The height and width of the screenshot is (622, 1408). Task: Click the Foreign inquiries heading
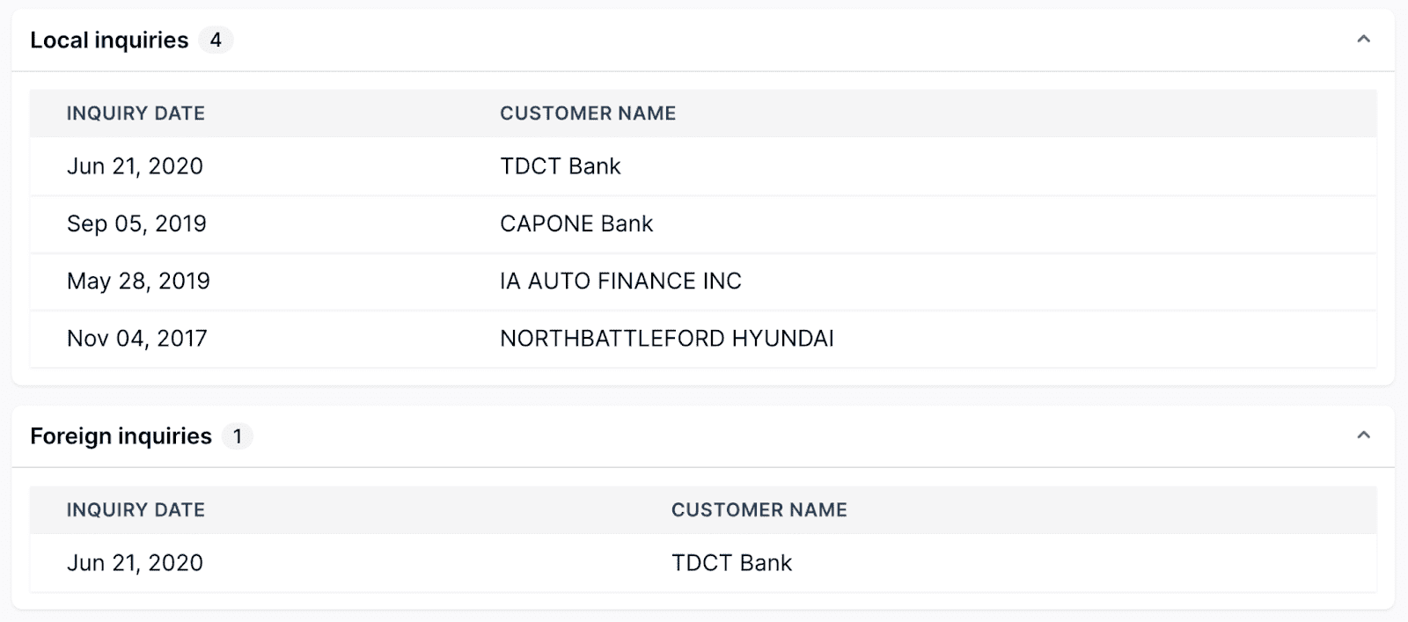coord(121,436)
